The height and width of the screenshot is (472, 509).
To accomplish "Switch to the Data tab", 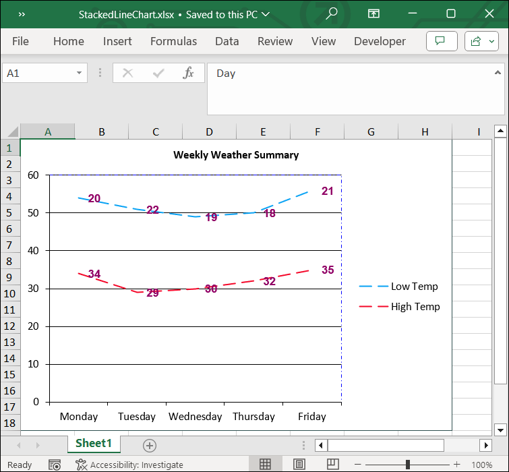I will 227,41.
